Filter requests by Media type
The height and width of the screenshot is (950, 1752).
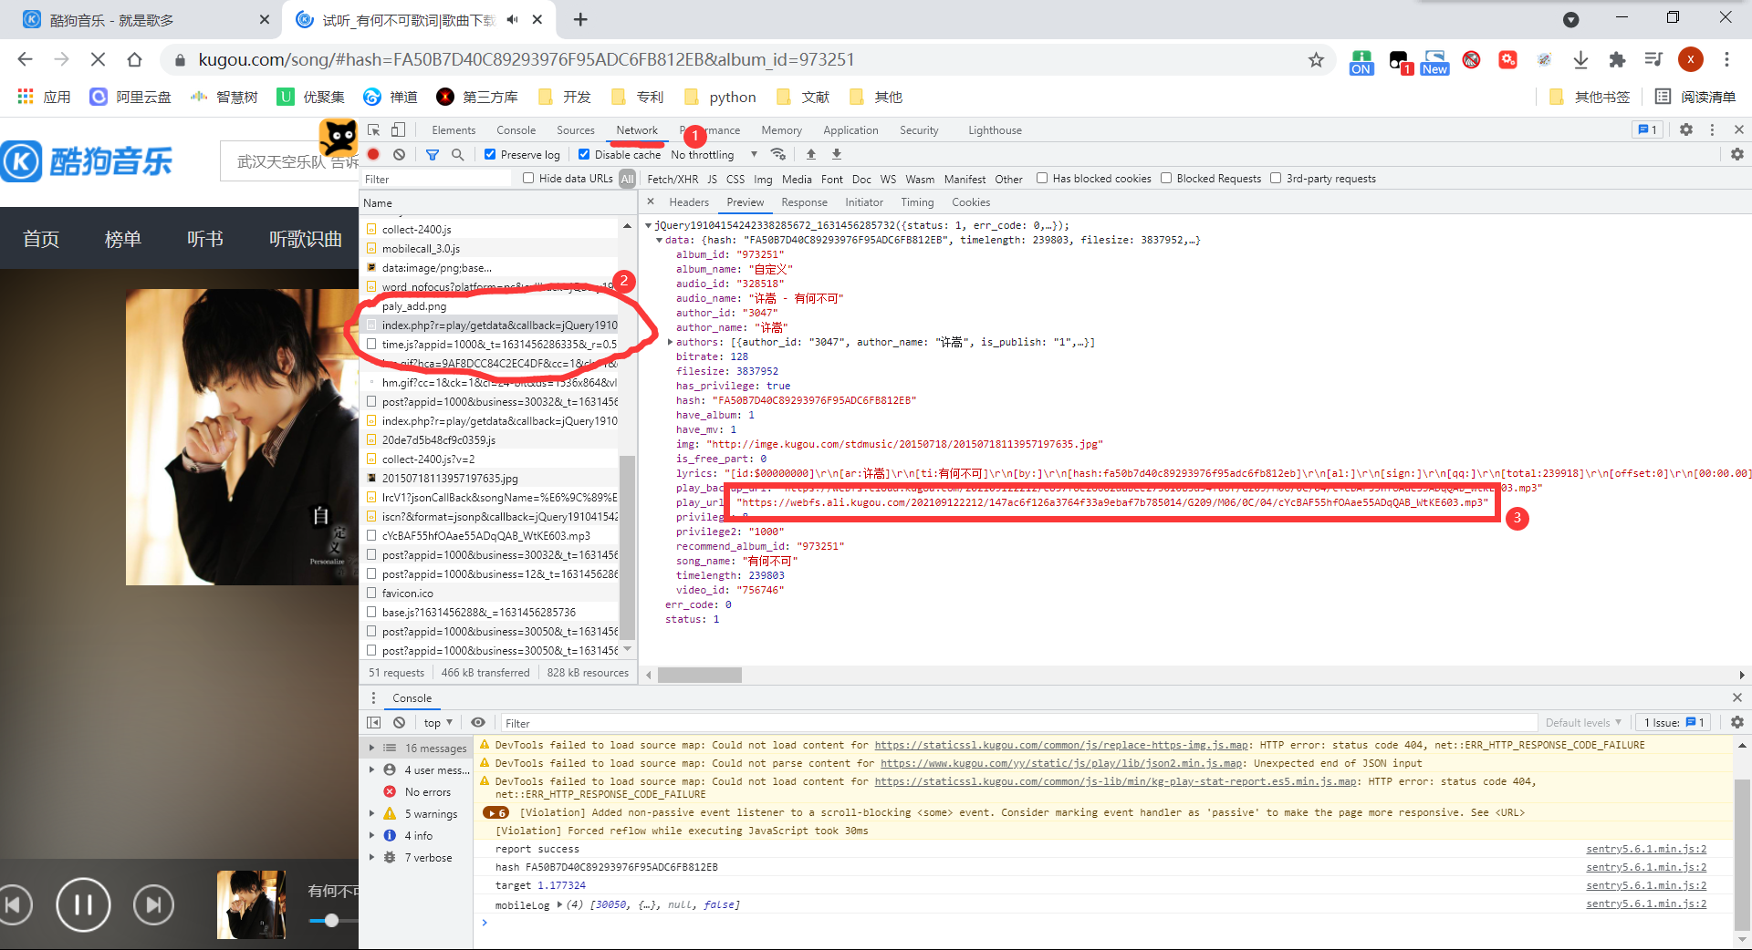click(797, 180)
